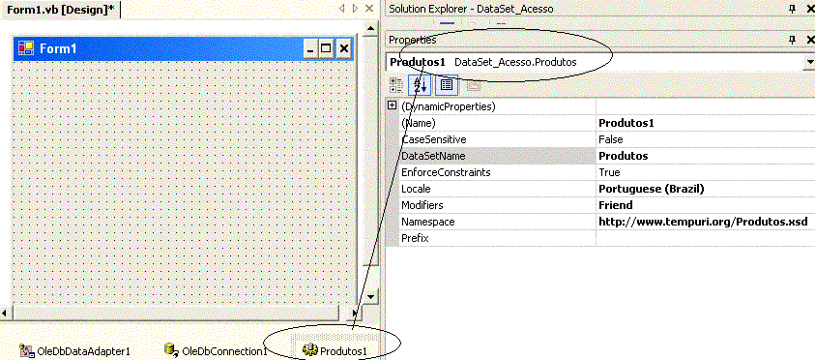
Task: Open the disabled Property Pages icon
Action: (x=473, y=85)
